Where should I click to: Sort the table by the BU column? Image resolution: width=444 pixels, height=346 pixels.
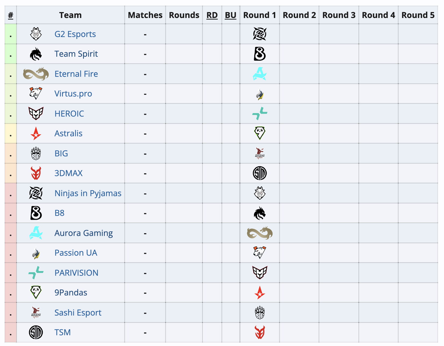click(x=231, y=15)
